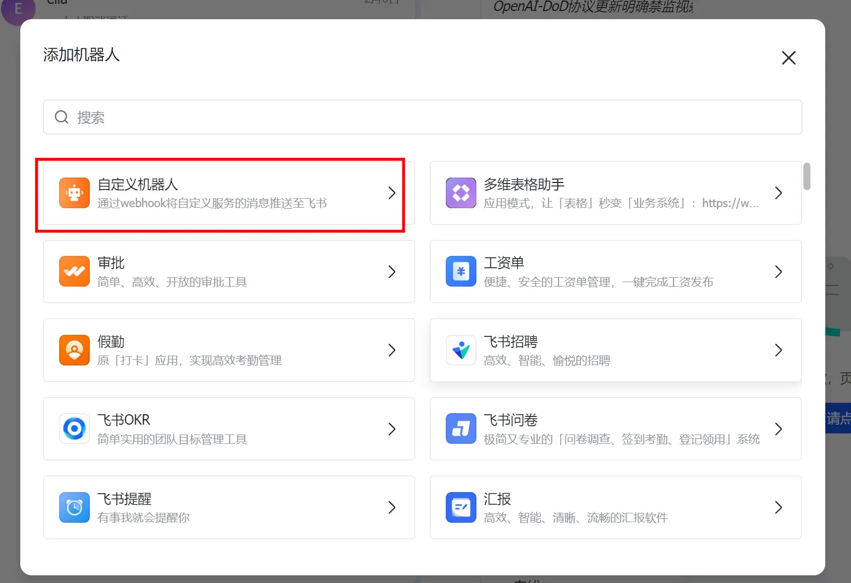Expand 工资单 with its right chevron

779,271
